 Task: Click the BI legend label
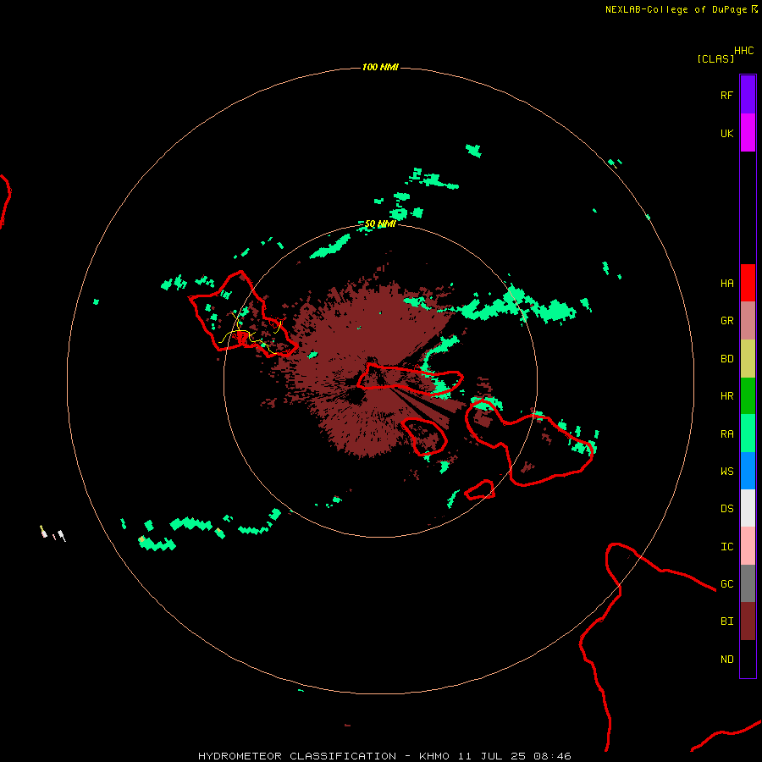[x=726, y=621]
